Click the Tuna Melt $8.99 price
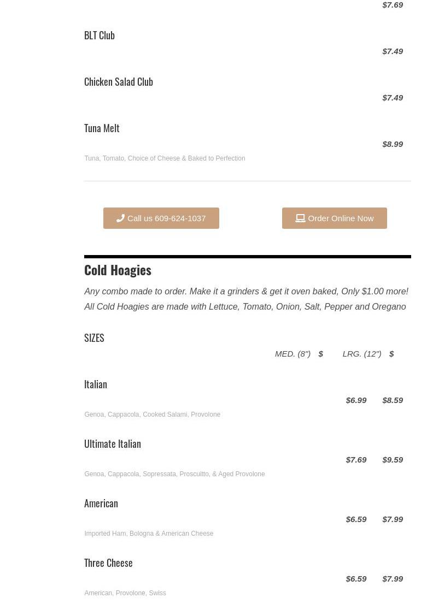Viewport: 421px width, 610px height. coord(393,144)
